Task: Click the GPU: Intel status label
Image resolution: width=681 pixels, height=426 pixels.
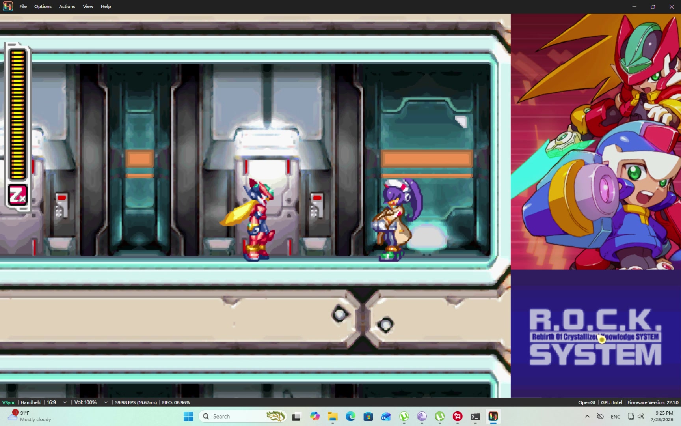Action: (x=612, y=402)
